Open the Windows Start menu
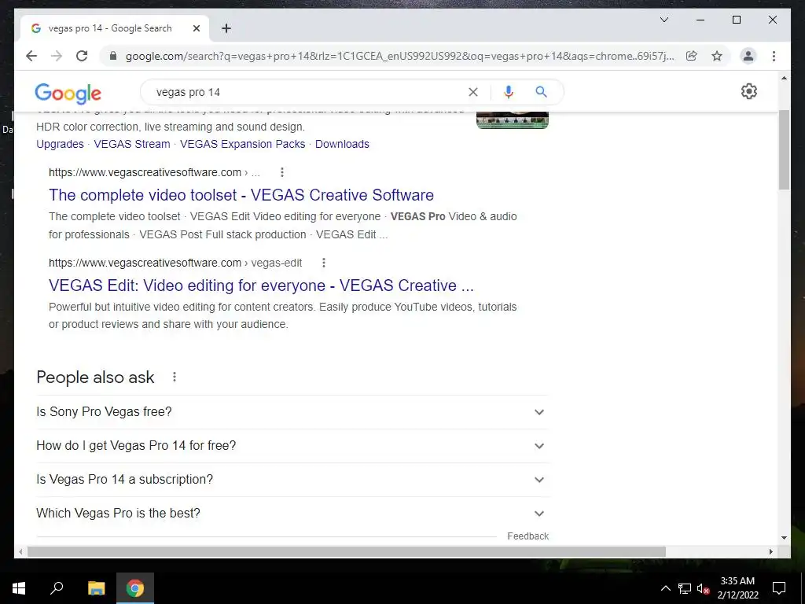The width and height of the screenshot is (805, 604). click(19, 588)
